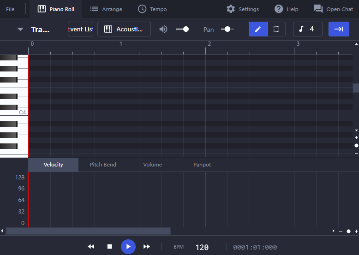Start playback with the play button
Viewport: 359px width, 255px height.
[x=128, y=247]
